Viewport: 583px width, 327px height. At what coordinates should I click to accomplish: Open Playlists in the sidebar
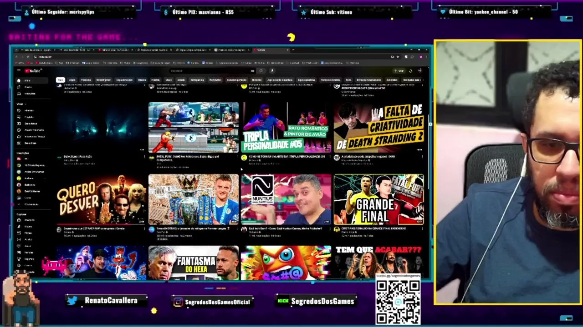(x=33, y=117)
